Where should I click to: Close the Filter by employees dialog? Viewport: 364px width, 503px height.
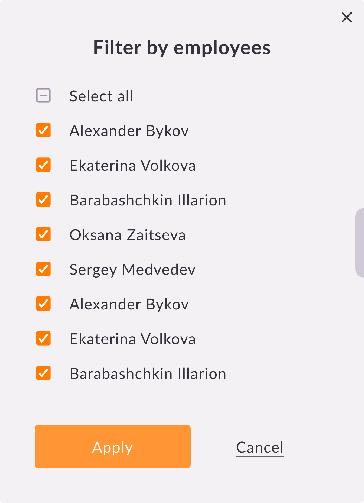(x=346, y=17)
